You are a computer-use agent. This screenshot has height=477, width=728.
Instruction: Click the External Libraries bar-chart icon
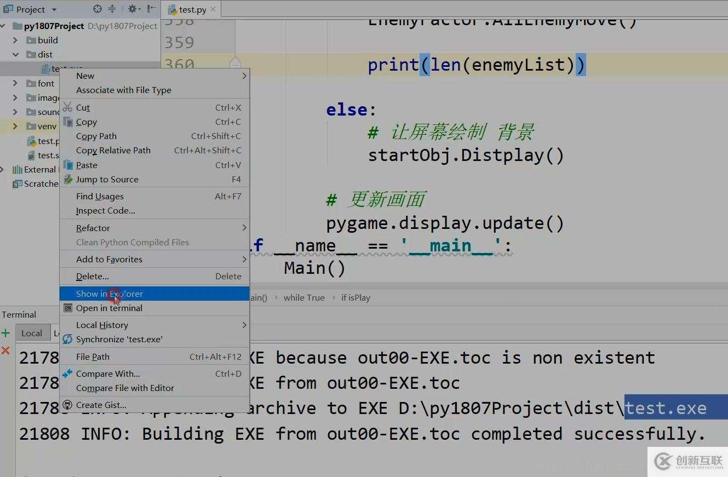pyautogui.click(x=17, y=169)
